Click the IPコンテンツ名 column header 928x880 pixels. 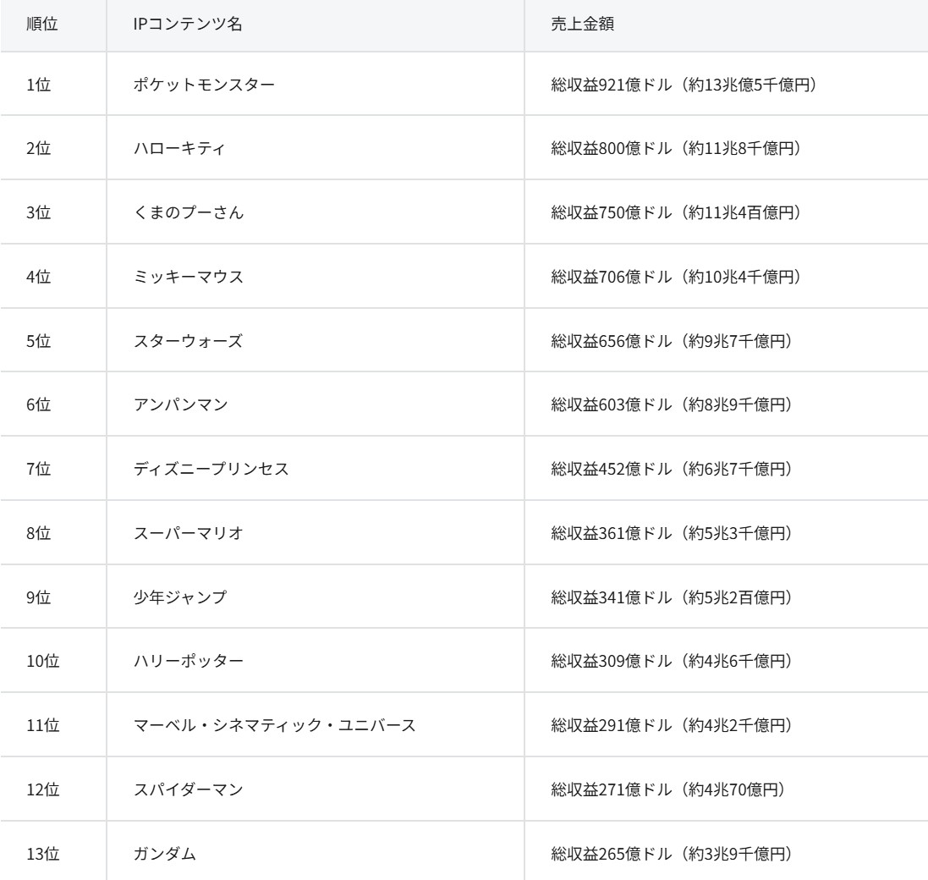click(x=188, y=24)
